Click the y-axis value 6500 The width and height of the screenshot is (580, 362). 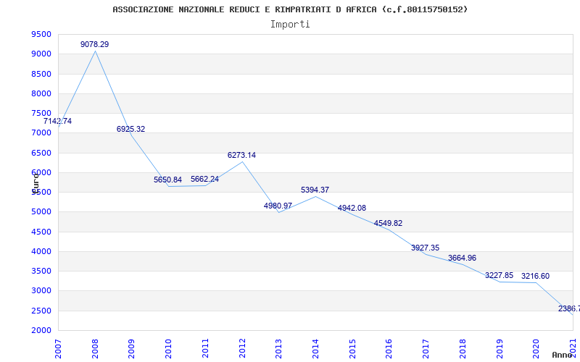click(41, 153)
